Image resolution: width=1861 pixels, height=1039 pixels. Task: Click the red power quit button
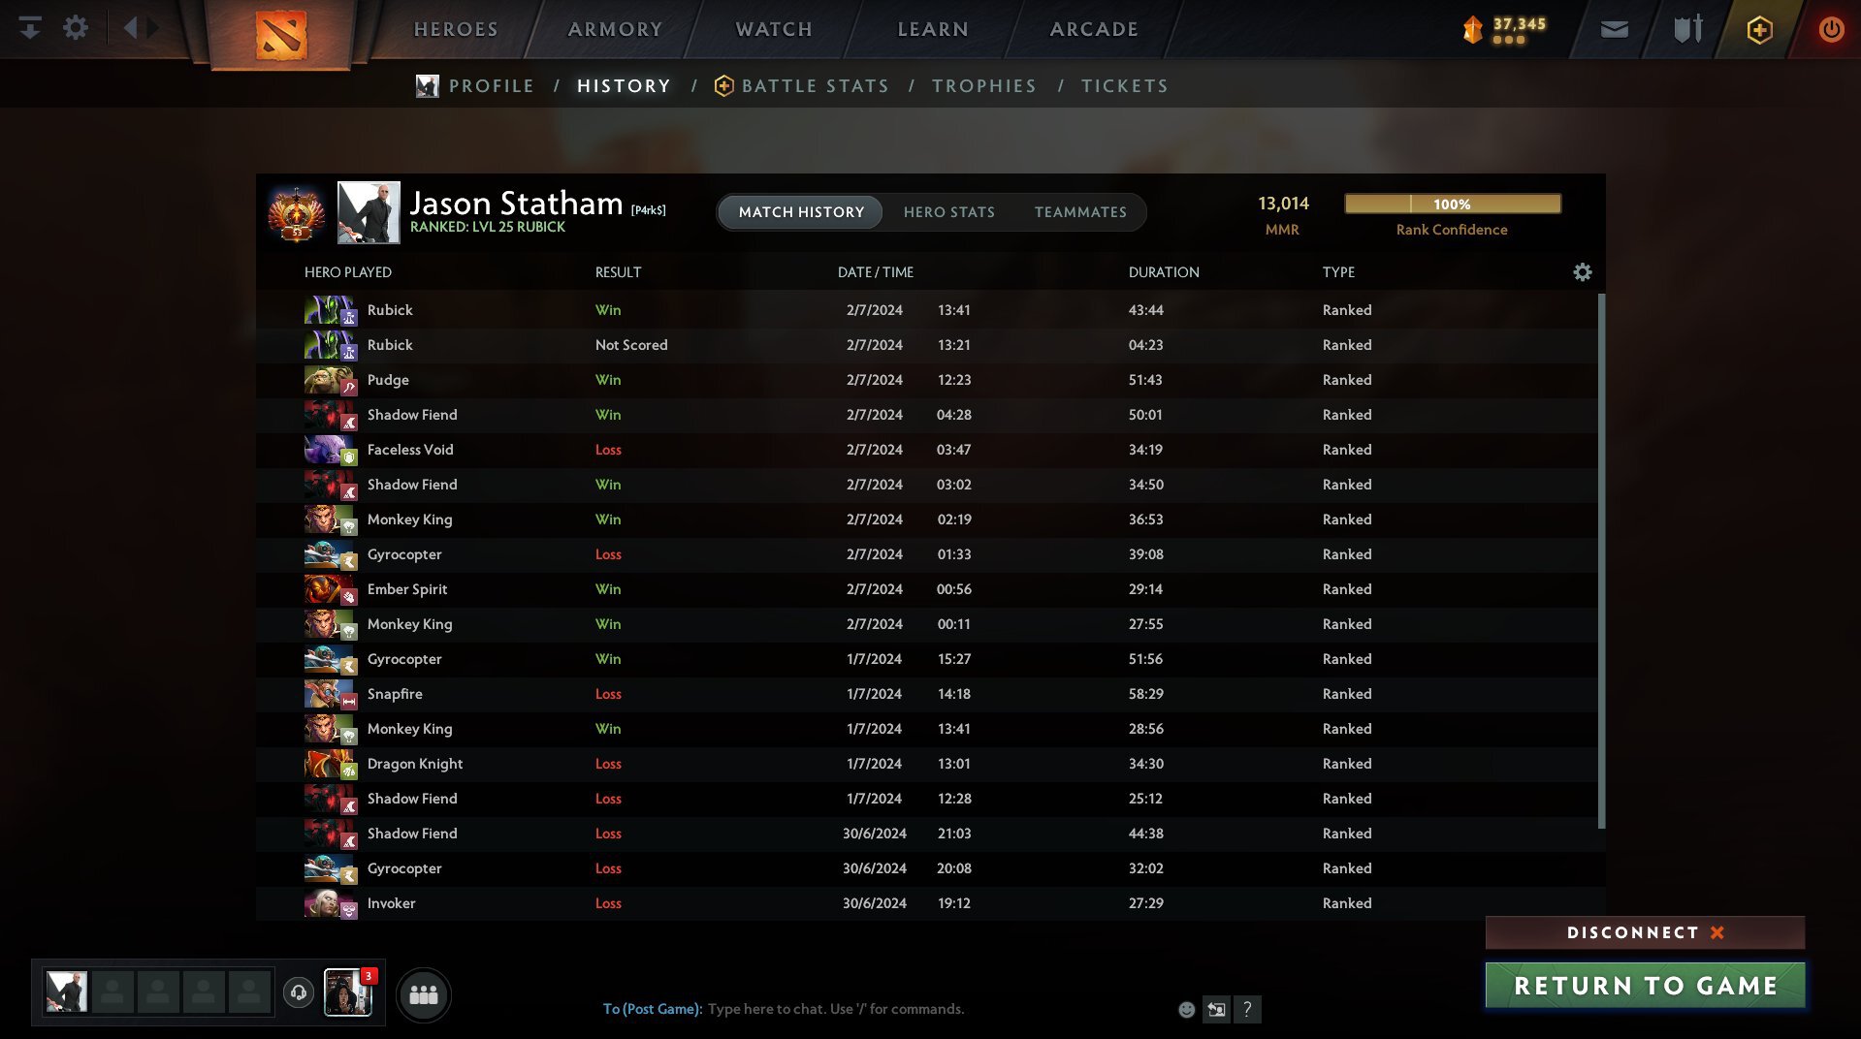click(x=1831, y=29)
